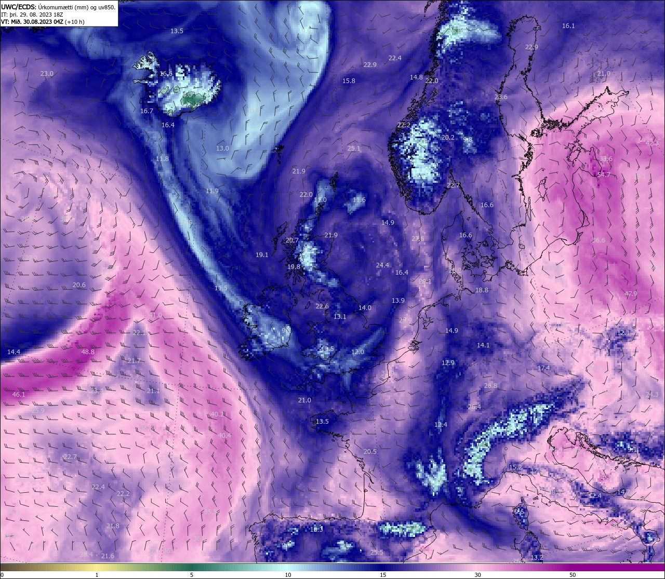Click the map value 14.4
Viewport: 665px width, 579px height.
14,352
